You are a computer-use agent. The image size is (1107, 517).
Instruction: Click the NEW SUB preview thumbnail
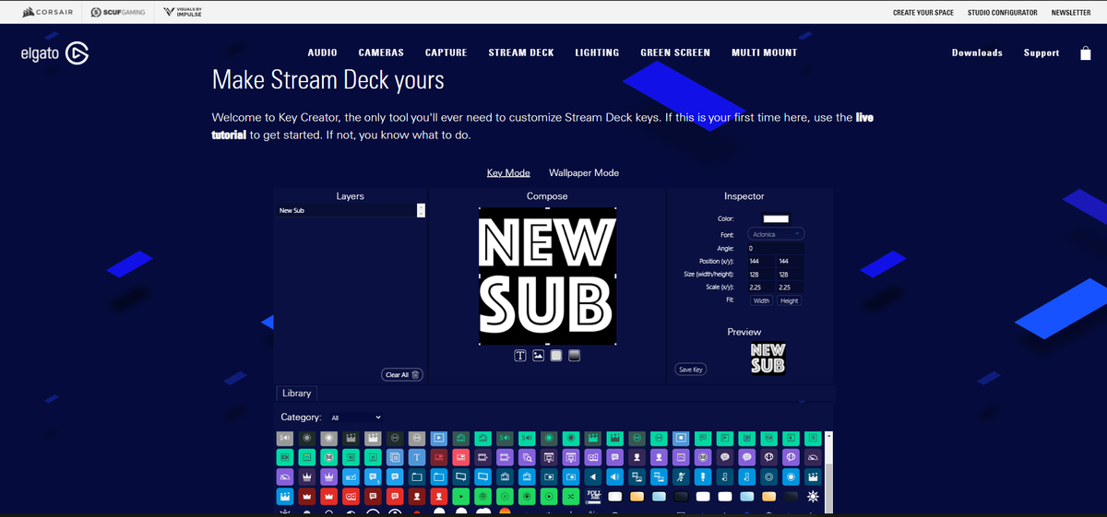click(768, 358)
